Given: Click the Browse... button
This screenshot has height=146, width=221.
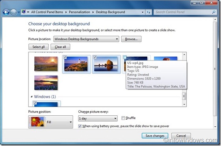Looking at the screenshot, I should click(x=131, y=39).
